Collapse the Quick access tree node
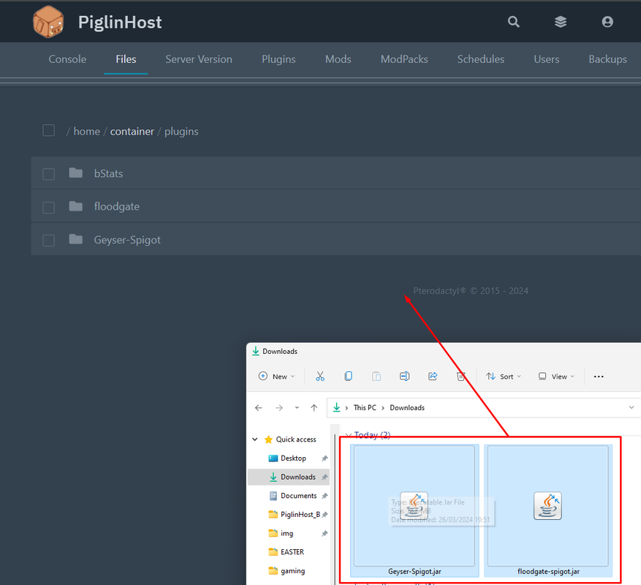 click(x=255, y=439)
